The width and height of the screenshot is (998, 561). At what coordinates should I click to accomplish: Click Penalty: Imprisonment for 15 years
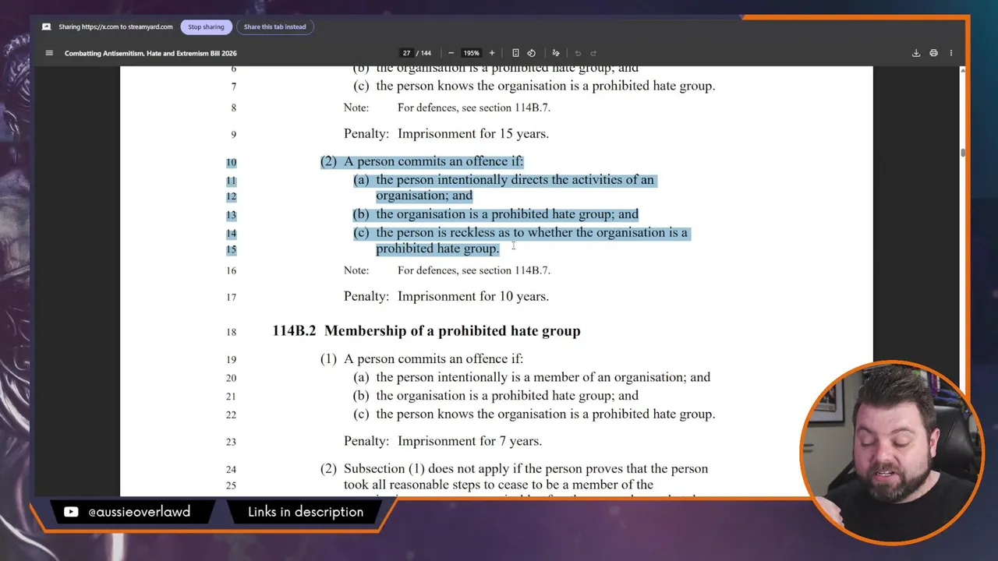pyautogui.click(x=446, y=134)
